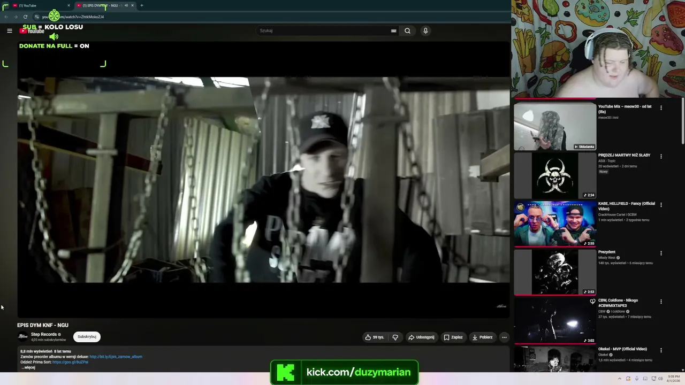The width and height of the screenshot is (685, 385).
Task: Open options for KABE, HELLFIELD Fancy video
Action: [661, 205]
